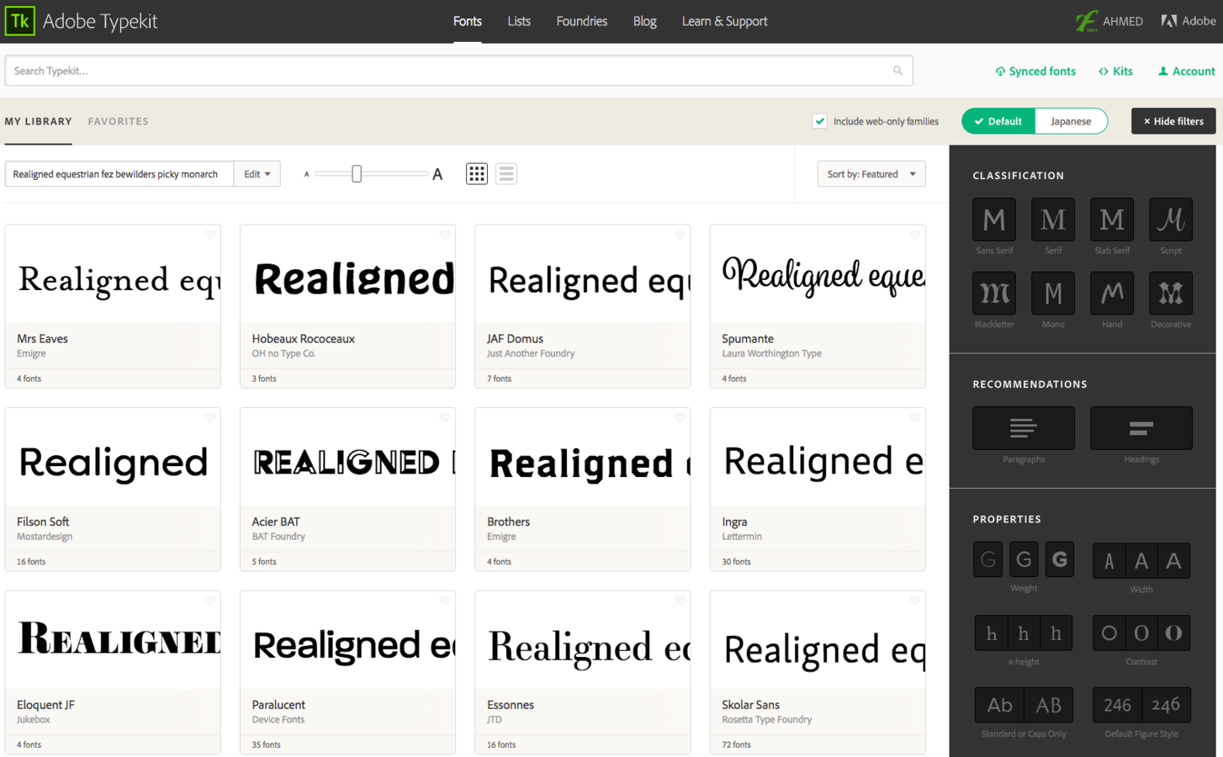Select regular weight property
The image size is (1223, 757).
(1024, 559)
